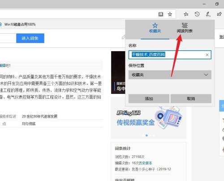224x181 pixels.
Task: Click the 添加 button
Action: pyautogui.click(x=149, y=98)
